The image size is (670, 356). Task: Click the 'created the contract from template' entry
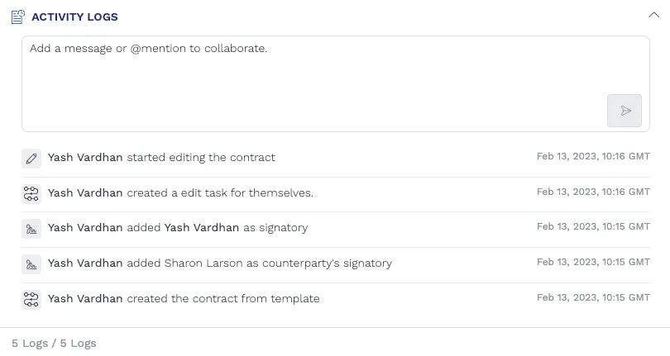(223, 299)
